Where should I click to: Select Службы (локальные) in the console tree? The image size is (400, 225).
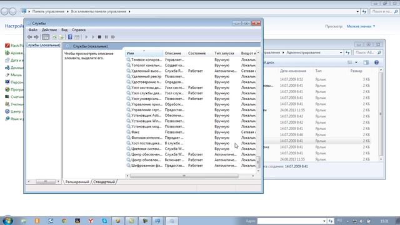43,45
